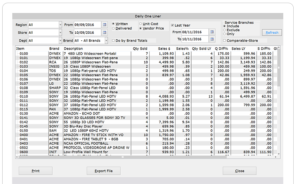Click Q Diff% value 116.67

coord(223,152)
